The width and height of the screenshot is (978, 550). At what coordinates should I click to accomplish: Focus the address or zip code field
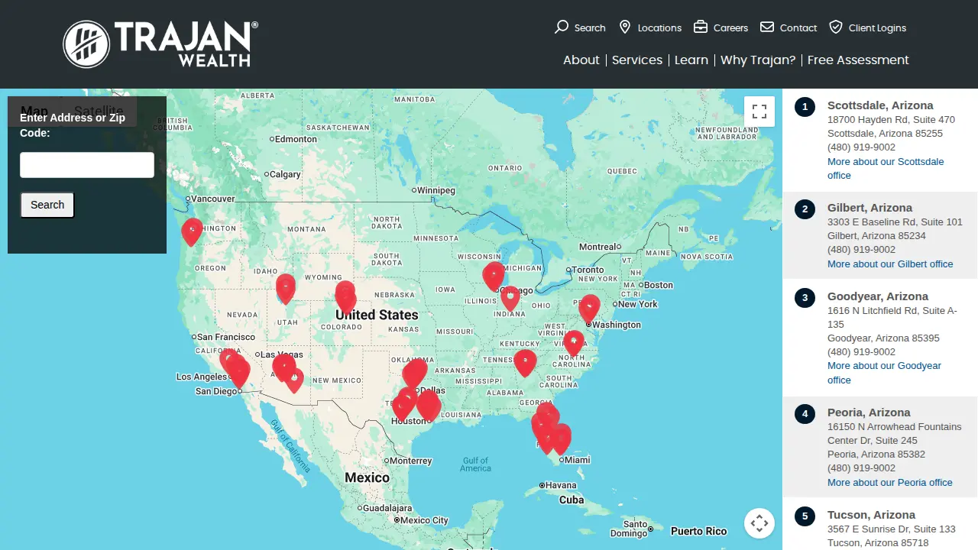tap(87, 165)
